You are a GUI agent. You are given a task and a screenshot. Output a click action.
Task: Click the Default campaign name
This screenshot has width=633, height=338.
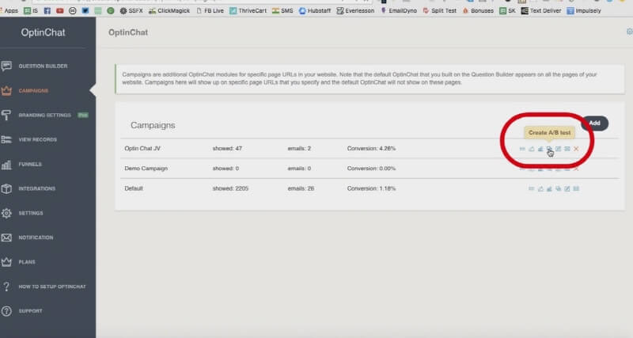point(134,188)
